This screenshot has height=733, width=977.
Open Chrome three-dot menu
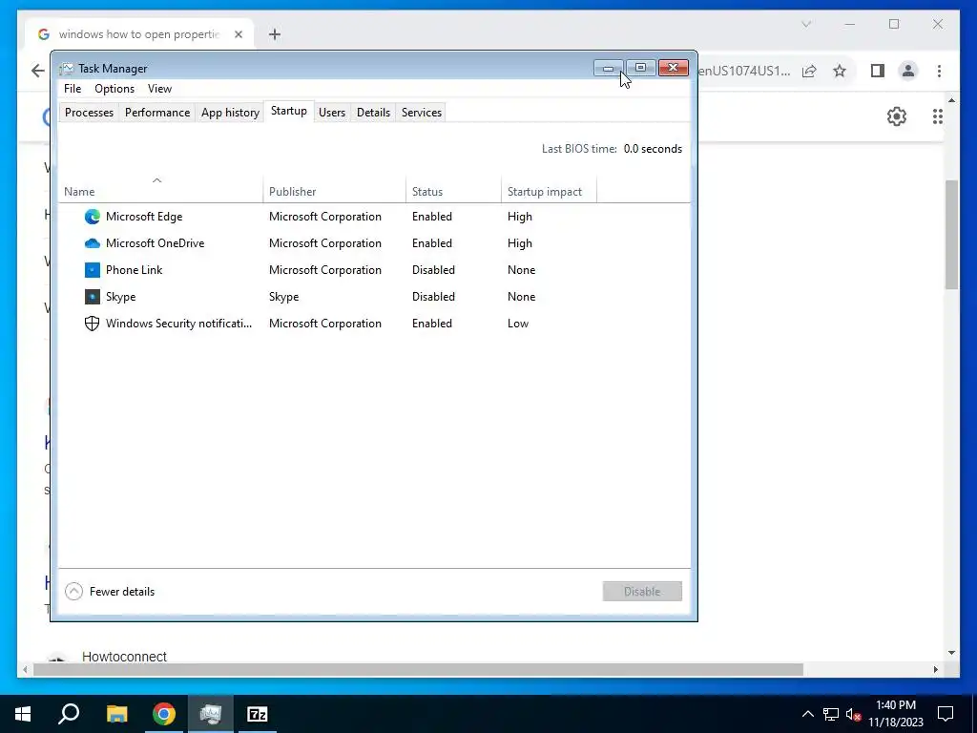939,71
